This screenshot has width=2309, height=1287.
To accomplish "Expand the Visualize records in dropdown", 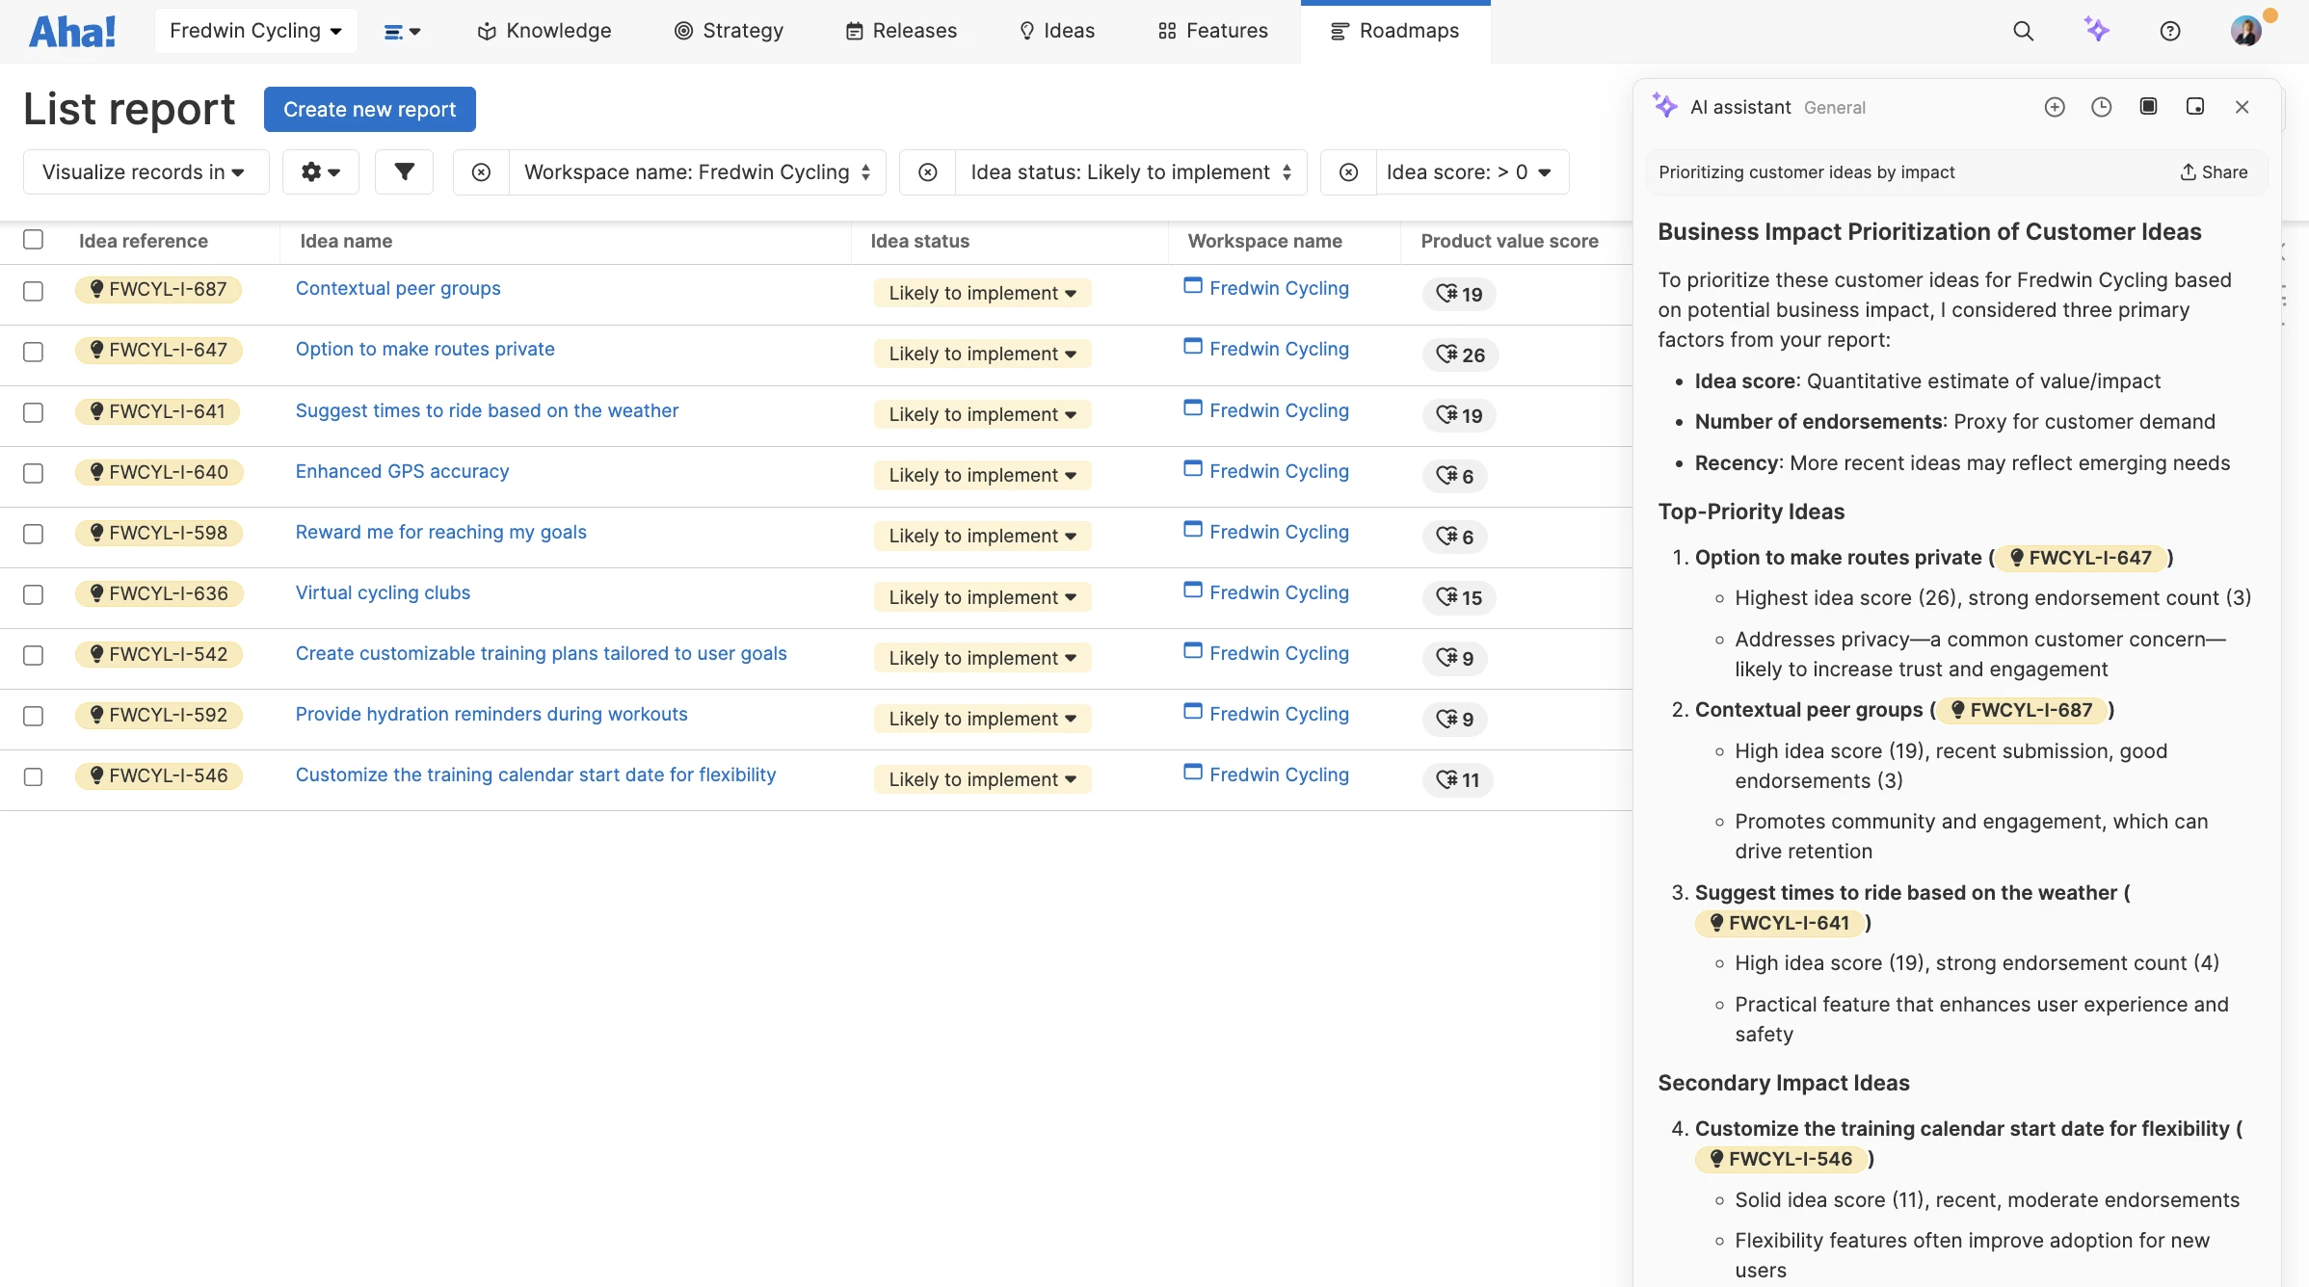I will (146, 171).
